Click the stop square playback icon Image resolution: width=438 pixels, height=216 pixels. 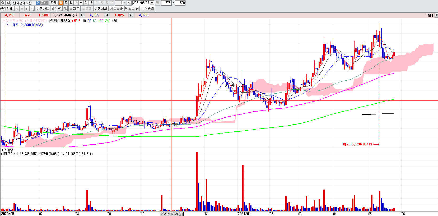(x=22, y=9)
